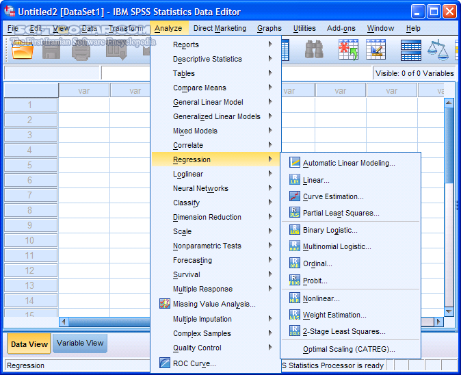The height and width of the screenshot is (375, 461).
Task: Click the Insert Variable toolbar icon
Action: click(376, 49)
